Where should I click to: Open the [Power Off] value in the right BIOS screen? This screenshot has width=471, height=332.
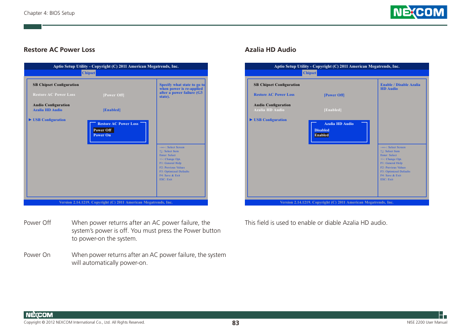(x=334, y=95)
